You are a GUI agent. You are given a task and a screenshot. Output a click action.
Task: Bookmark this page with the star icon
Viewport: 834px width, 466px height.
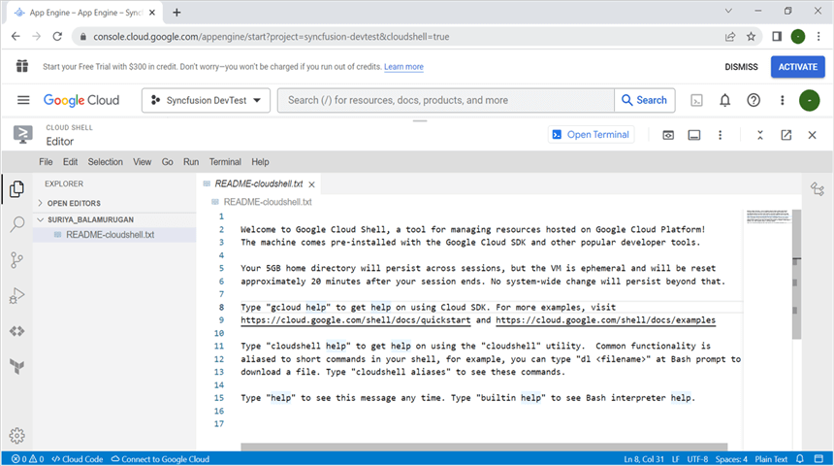click(x=751, y=36)
